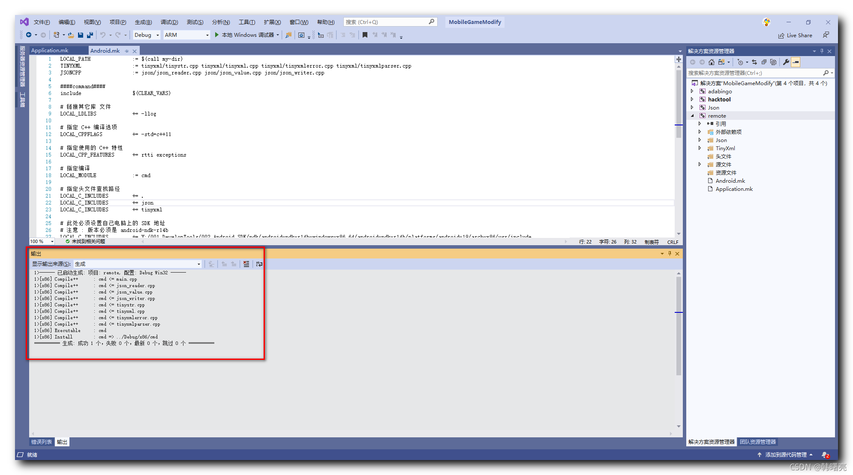Close the output panel
Image resolution: width=853 pixels, height=475 pixels.
(x=677, y=254)
